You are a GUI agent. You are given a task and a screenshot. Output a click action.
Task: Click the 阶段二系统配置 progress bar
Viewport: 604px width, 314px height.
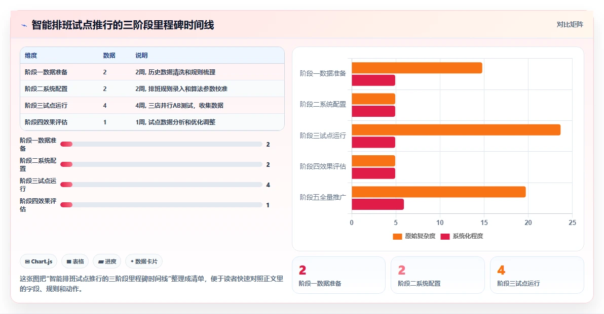162,164
